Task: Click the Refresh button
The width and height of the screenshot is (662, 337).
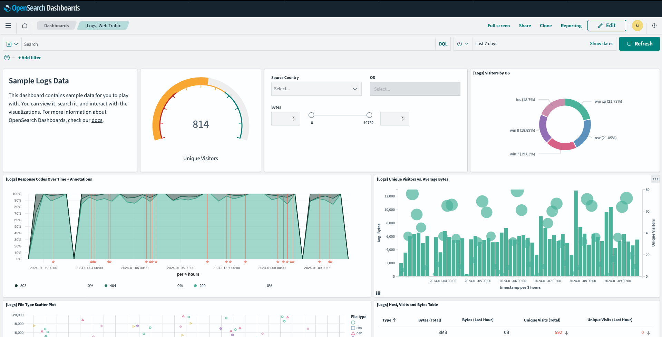Action: pos(639,44)
